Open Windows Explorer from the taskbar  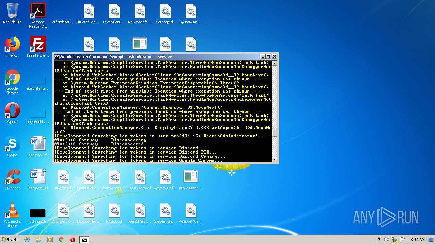38,240
